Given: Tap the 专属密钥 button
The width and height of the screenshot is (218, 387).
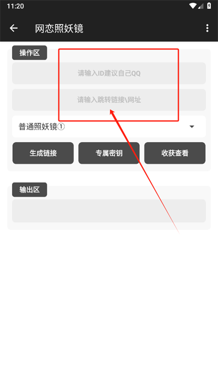Looking at the screenshot, I should tap(109, 153).
